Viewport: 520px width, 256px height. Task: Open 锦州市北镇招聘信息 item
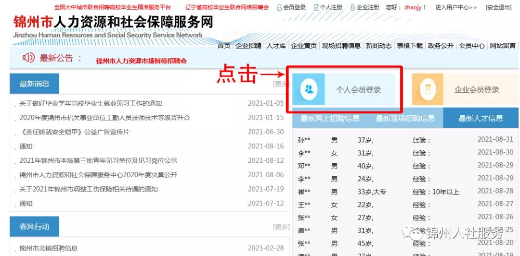click(49, 248)
